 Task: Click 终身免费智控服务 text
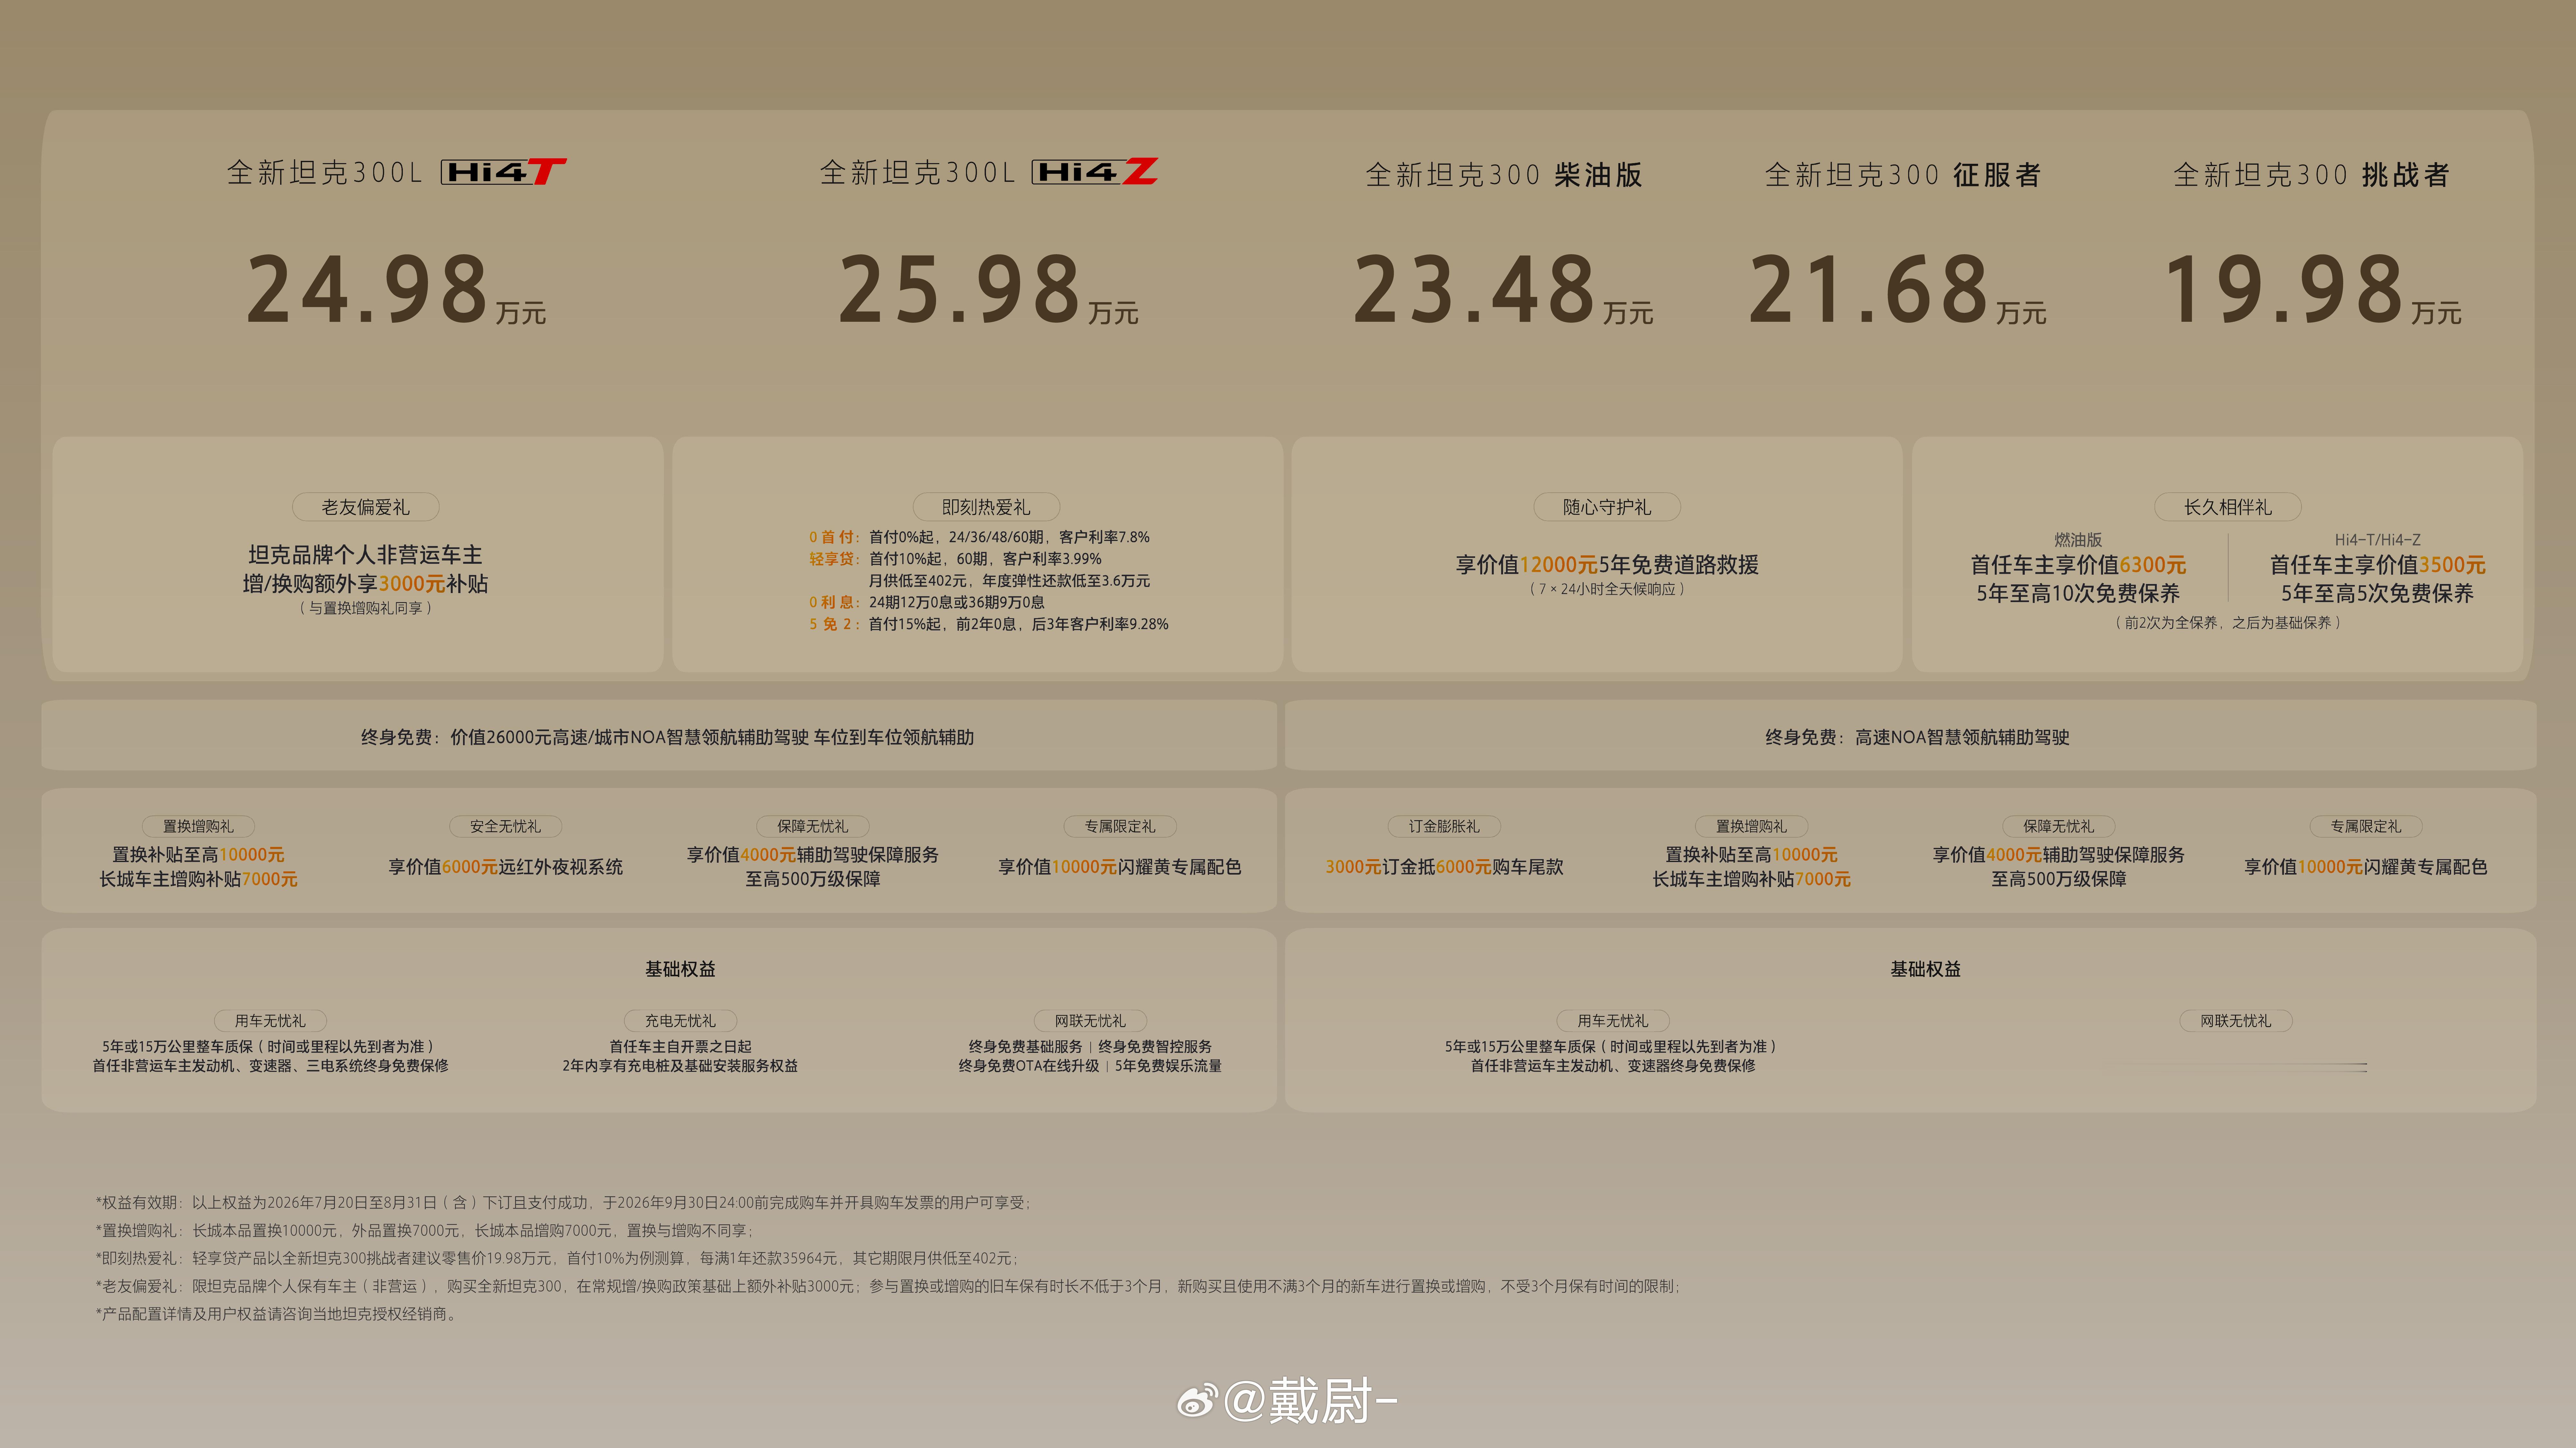click(1155, 1046)
